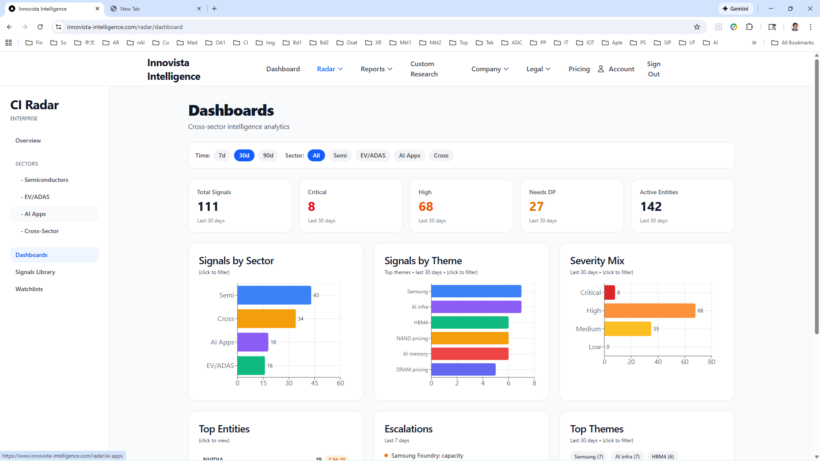
Task: Bookmark this page with star icon
Action: pos(697,27)
